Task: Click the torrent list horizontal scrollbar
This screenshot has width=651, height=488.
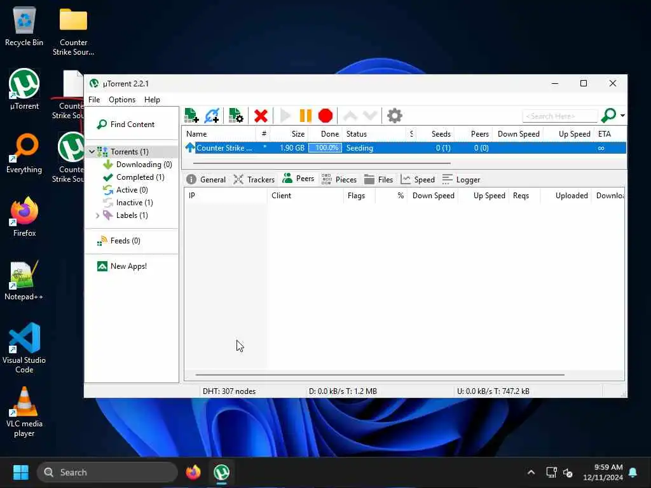Action: pos(322,163)
